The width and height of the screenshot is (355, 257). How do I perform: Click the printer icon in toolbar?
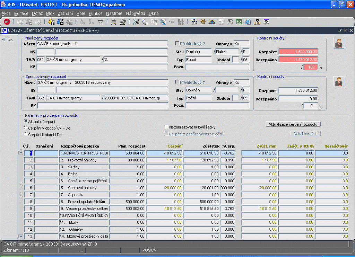point(113,22)
